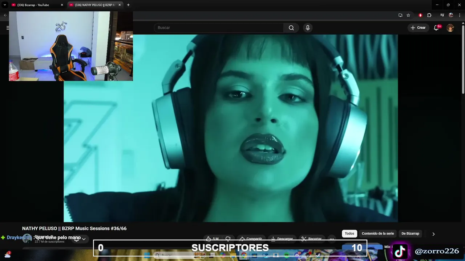
Task: Like the video with thumbs up
Action: coord(213,239)
